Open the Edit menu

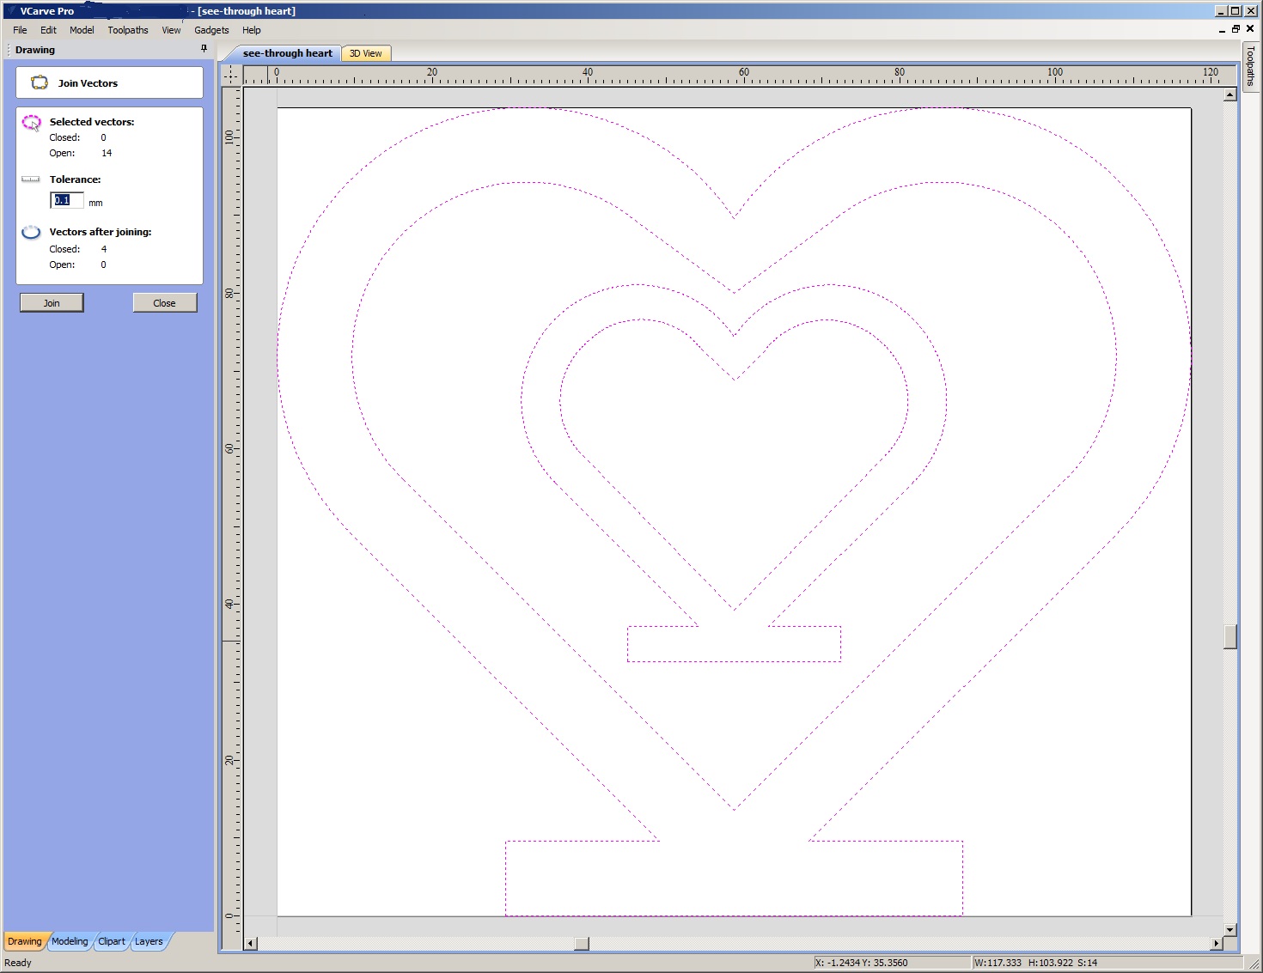click(x=48, y=30)
